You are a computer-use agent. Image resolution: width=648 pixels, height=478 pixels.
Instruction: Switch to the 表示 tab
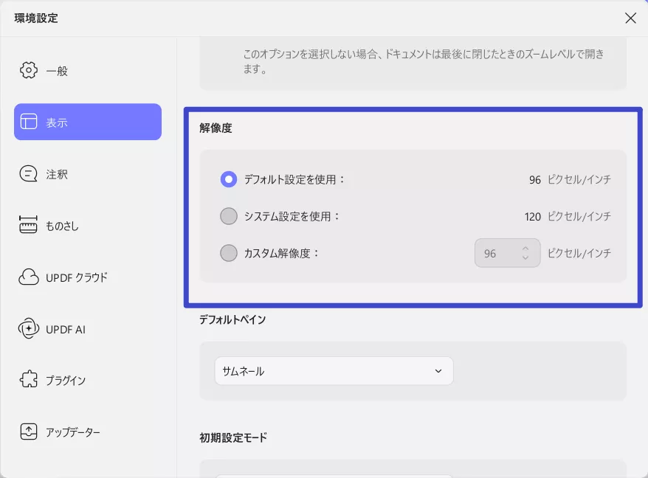87,122
